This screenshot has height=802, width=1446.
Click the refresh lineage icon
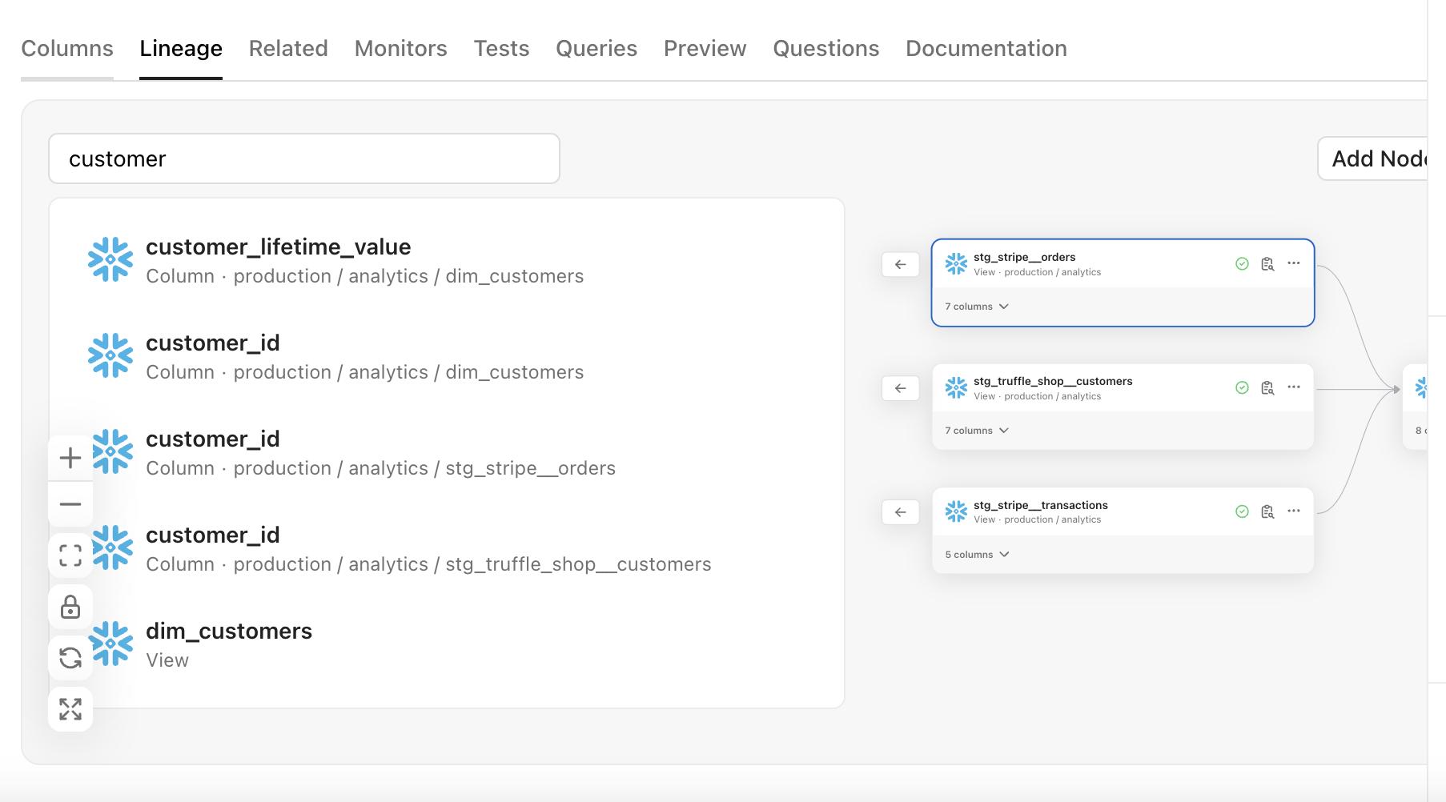(70, 658)
